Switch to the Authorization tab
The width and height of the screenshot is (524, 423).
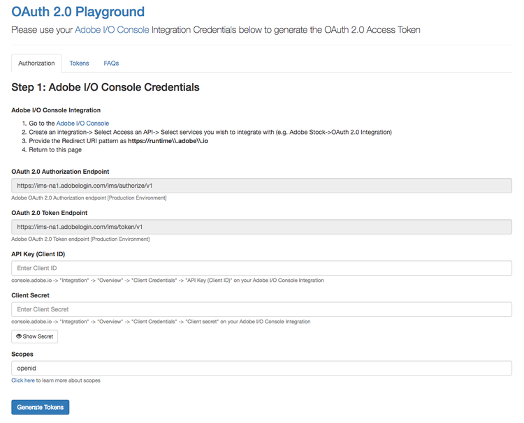click(36, 63)
